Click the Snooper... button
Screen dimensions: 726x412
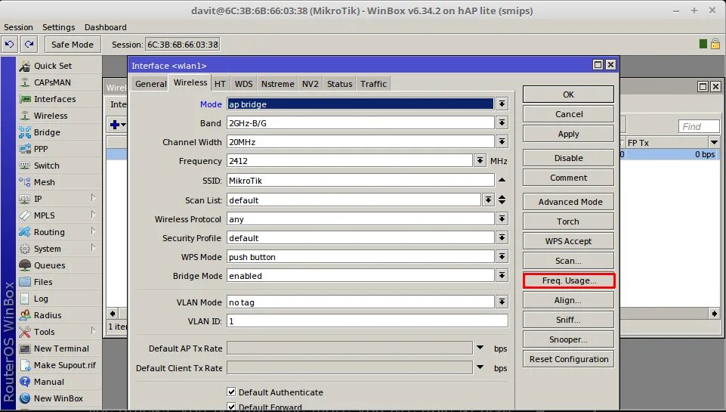pos(569,339)
